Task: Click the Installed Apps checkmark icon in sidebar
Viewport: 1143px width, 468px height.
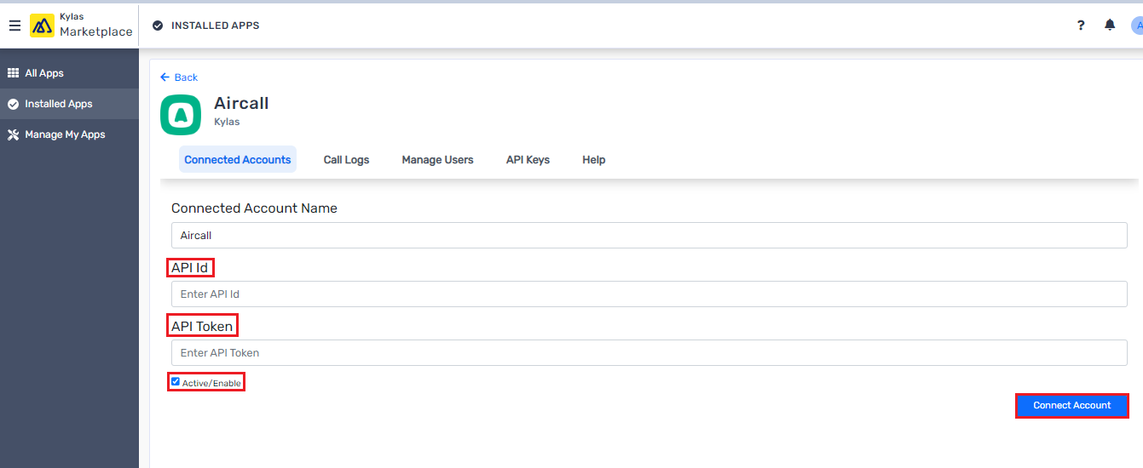Action: pos(13,104)
